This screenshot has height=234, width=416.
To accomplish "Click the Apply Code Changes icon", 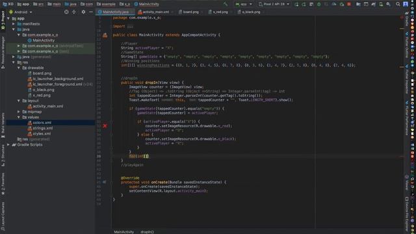I will (311, 4).
